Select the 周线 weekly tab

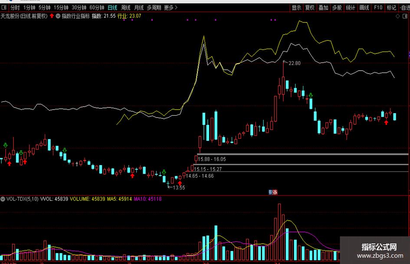click(126, 7)
